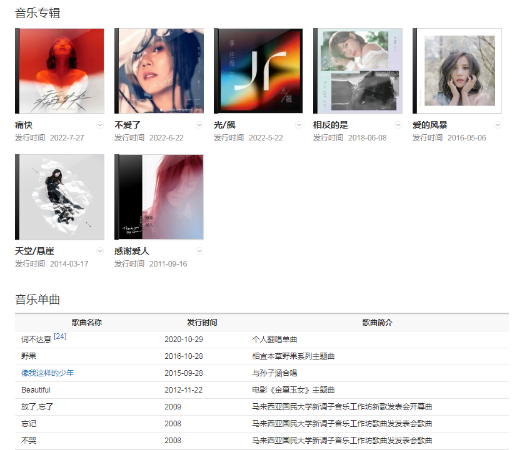The width and height of the screenshot is (522, 450).
Task: Expand details arrow beside 痛快 album
Action: 100,125
